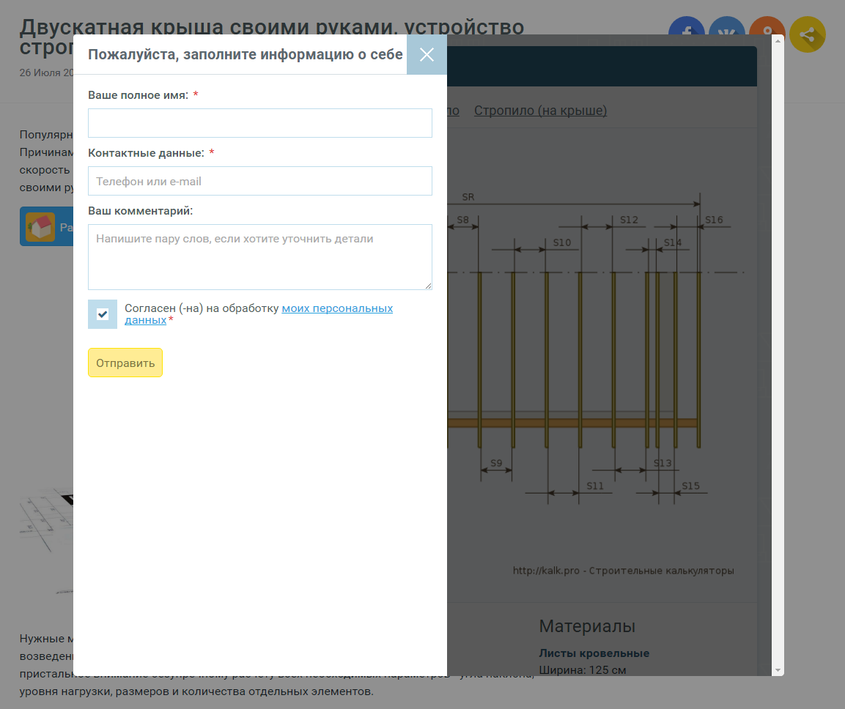Switch to 'Стропило (на крыше)' tab
The height and width of the screenshot is (709, 845).
[x=541, y=111]
